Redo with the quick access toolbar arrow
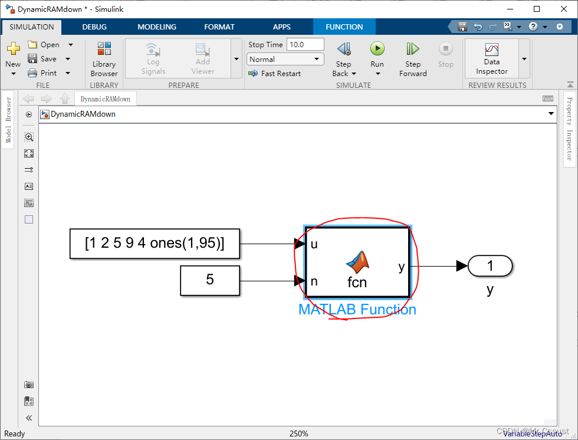578x440 pixels. coord(492,27)
